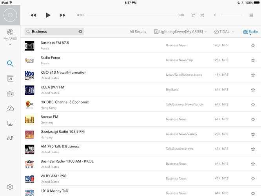
Task: Favorite KCEA 89.1 FM with star
Action: [x=253, y=90]
